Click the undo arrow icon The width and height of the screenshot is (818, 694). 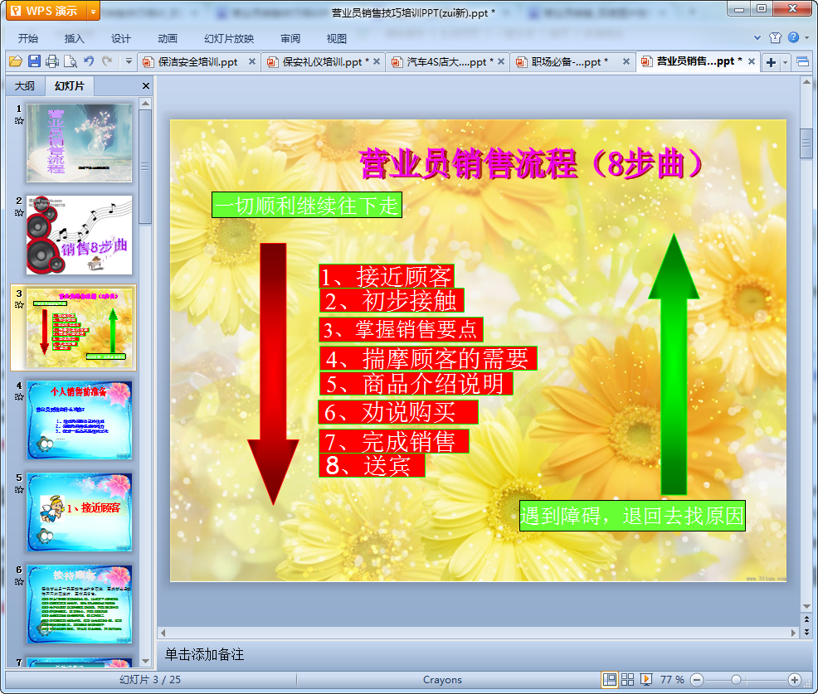(x=89, y=61)
